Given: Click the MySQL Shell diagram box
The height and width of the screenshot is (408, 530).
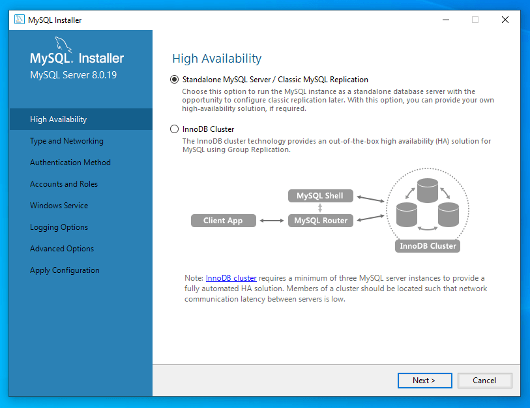Looking at the screenshot, I should click(320, 196).
